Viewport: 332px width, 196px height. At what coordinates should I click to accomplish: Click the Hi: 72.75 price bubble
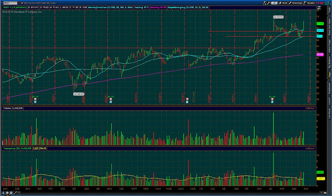tap(278, 17)
